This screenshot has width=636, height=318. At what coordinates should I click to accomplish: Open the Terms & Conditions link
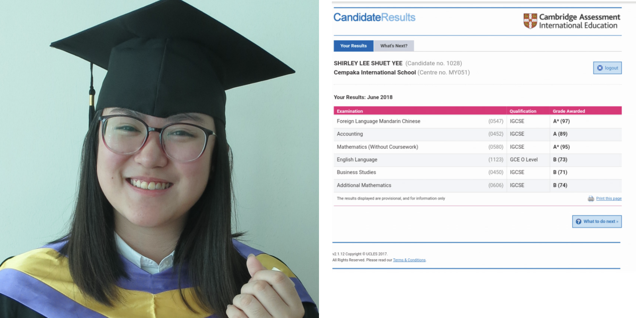click(409, 260)
